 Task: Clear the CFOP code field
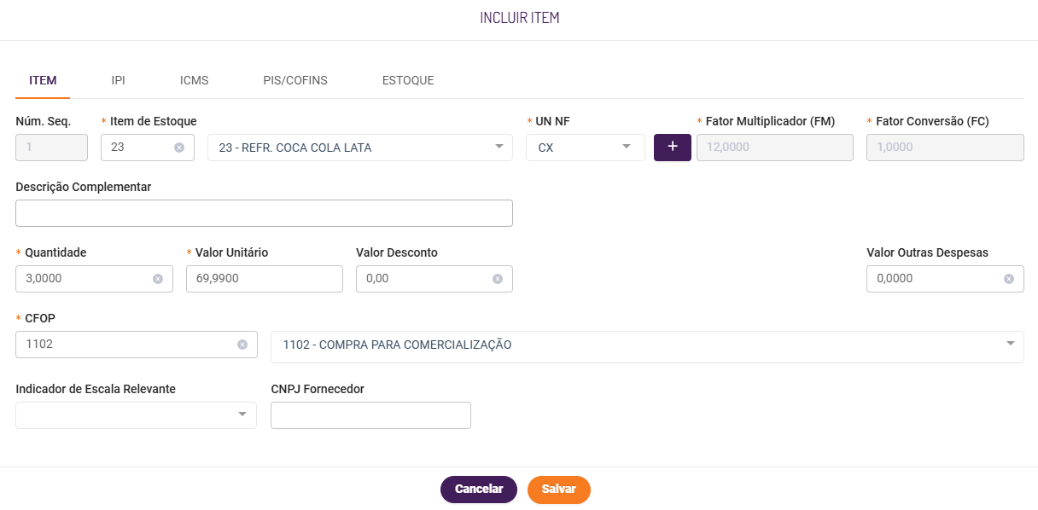[242, 345]
